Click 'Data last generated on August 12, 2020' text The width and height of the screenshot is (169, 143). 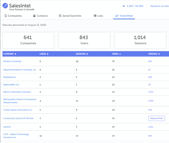coord(24,25)
